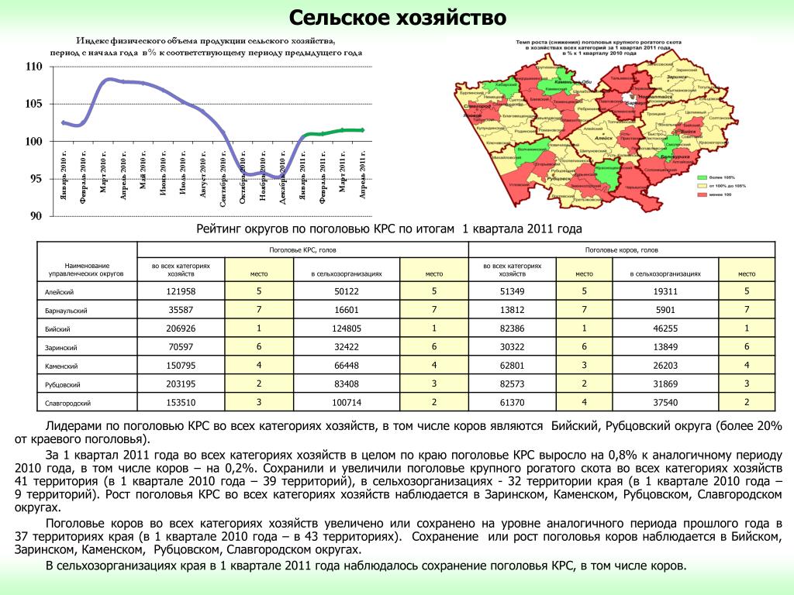Click the cell with value 46255
This screenshot has height=595, width=794.
point(665,328)
